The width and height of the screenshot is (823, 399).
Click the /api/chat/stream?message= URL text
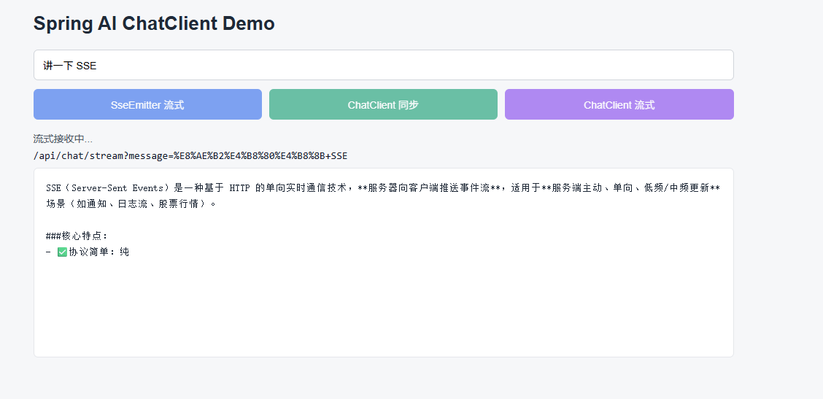click(x=190, y=156)
